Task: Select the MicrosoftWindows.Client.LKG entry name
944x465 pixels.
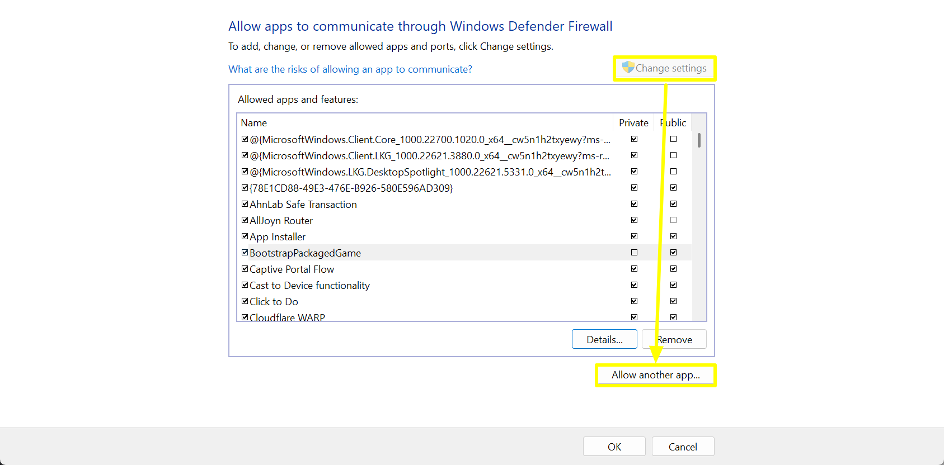Action: tap(429, 156)
